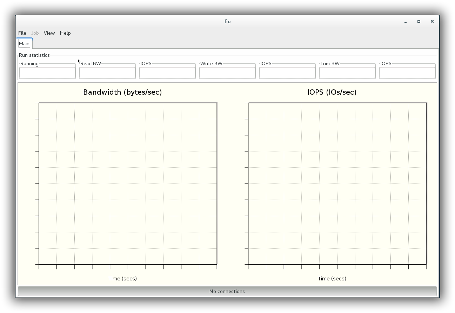Click inside the IOPS graph grid

(337, 183)
